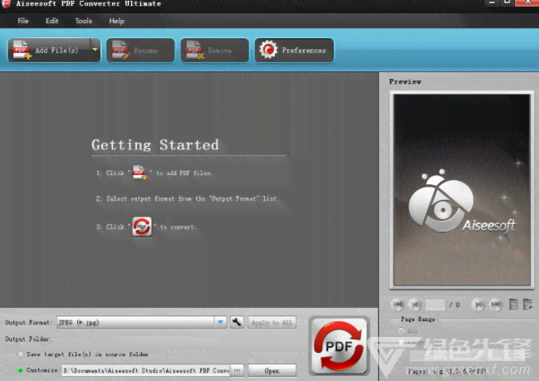
Task: Click Apply to All button
Action: pyautogui.click(x=272, y=322)
